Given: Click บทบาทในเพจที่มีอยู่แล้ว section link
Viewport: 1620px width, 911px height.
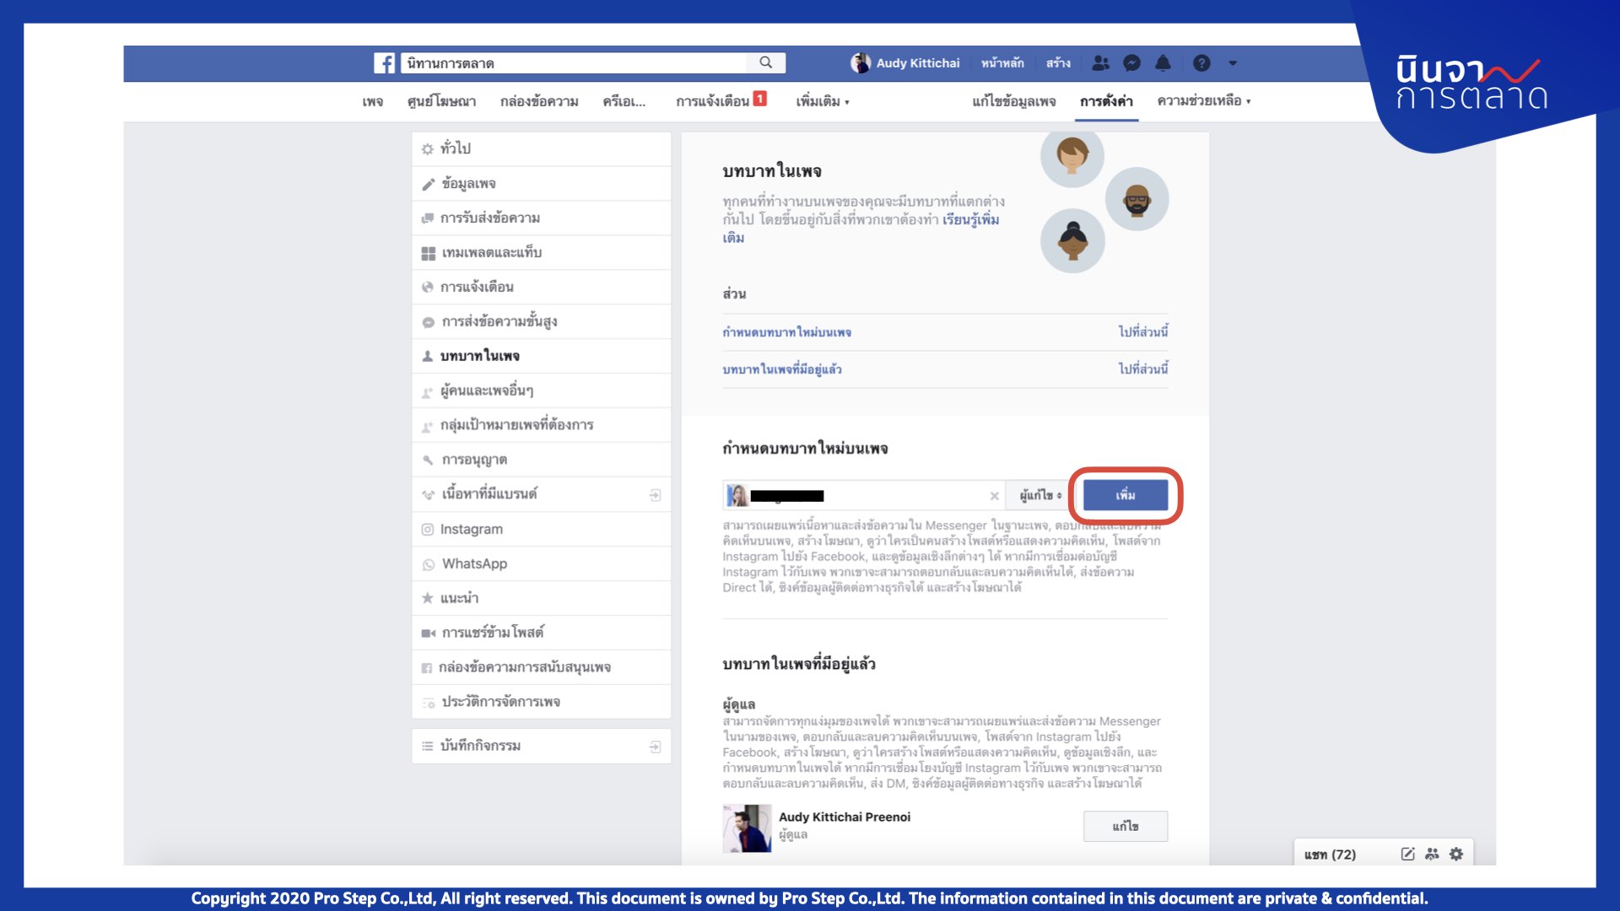Looking at the screenshot, I should pos(782,369).
